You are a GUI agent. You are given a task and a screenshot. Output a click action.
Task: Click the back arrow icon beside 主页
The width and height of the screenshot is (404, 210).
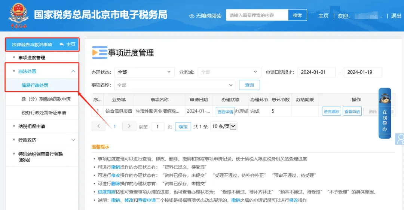(62, 45)
